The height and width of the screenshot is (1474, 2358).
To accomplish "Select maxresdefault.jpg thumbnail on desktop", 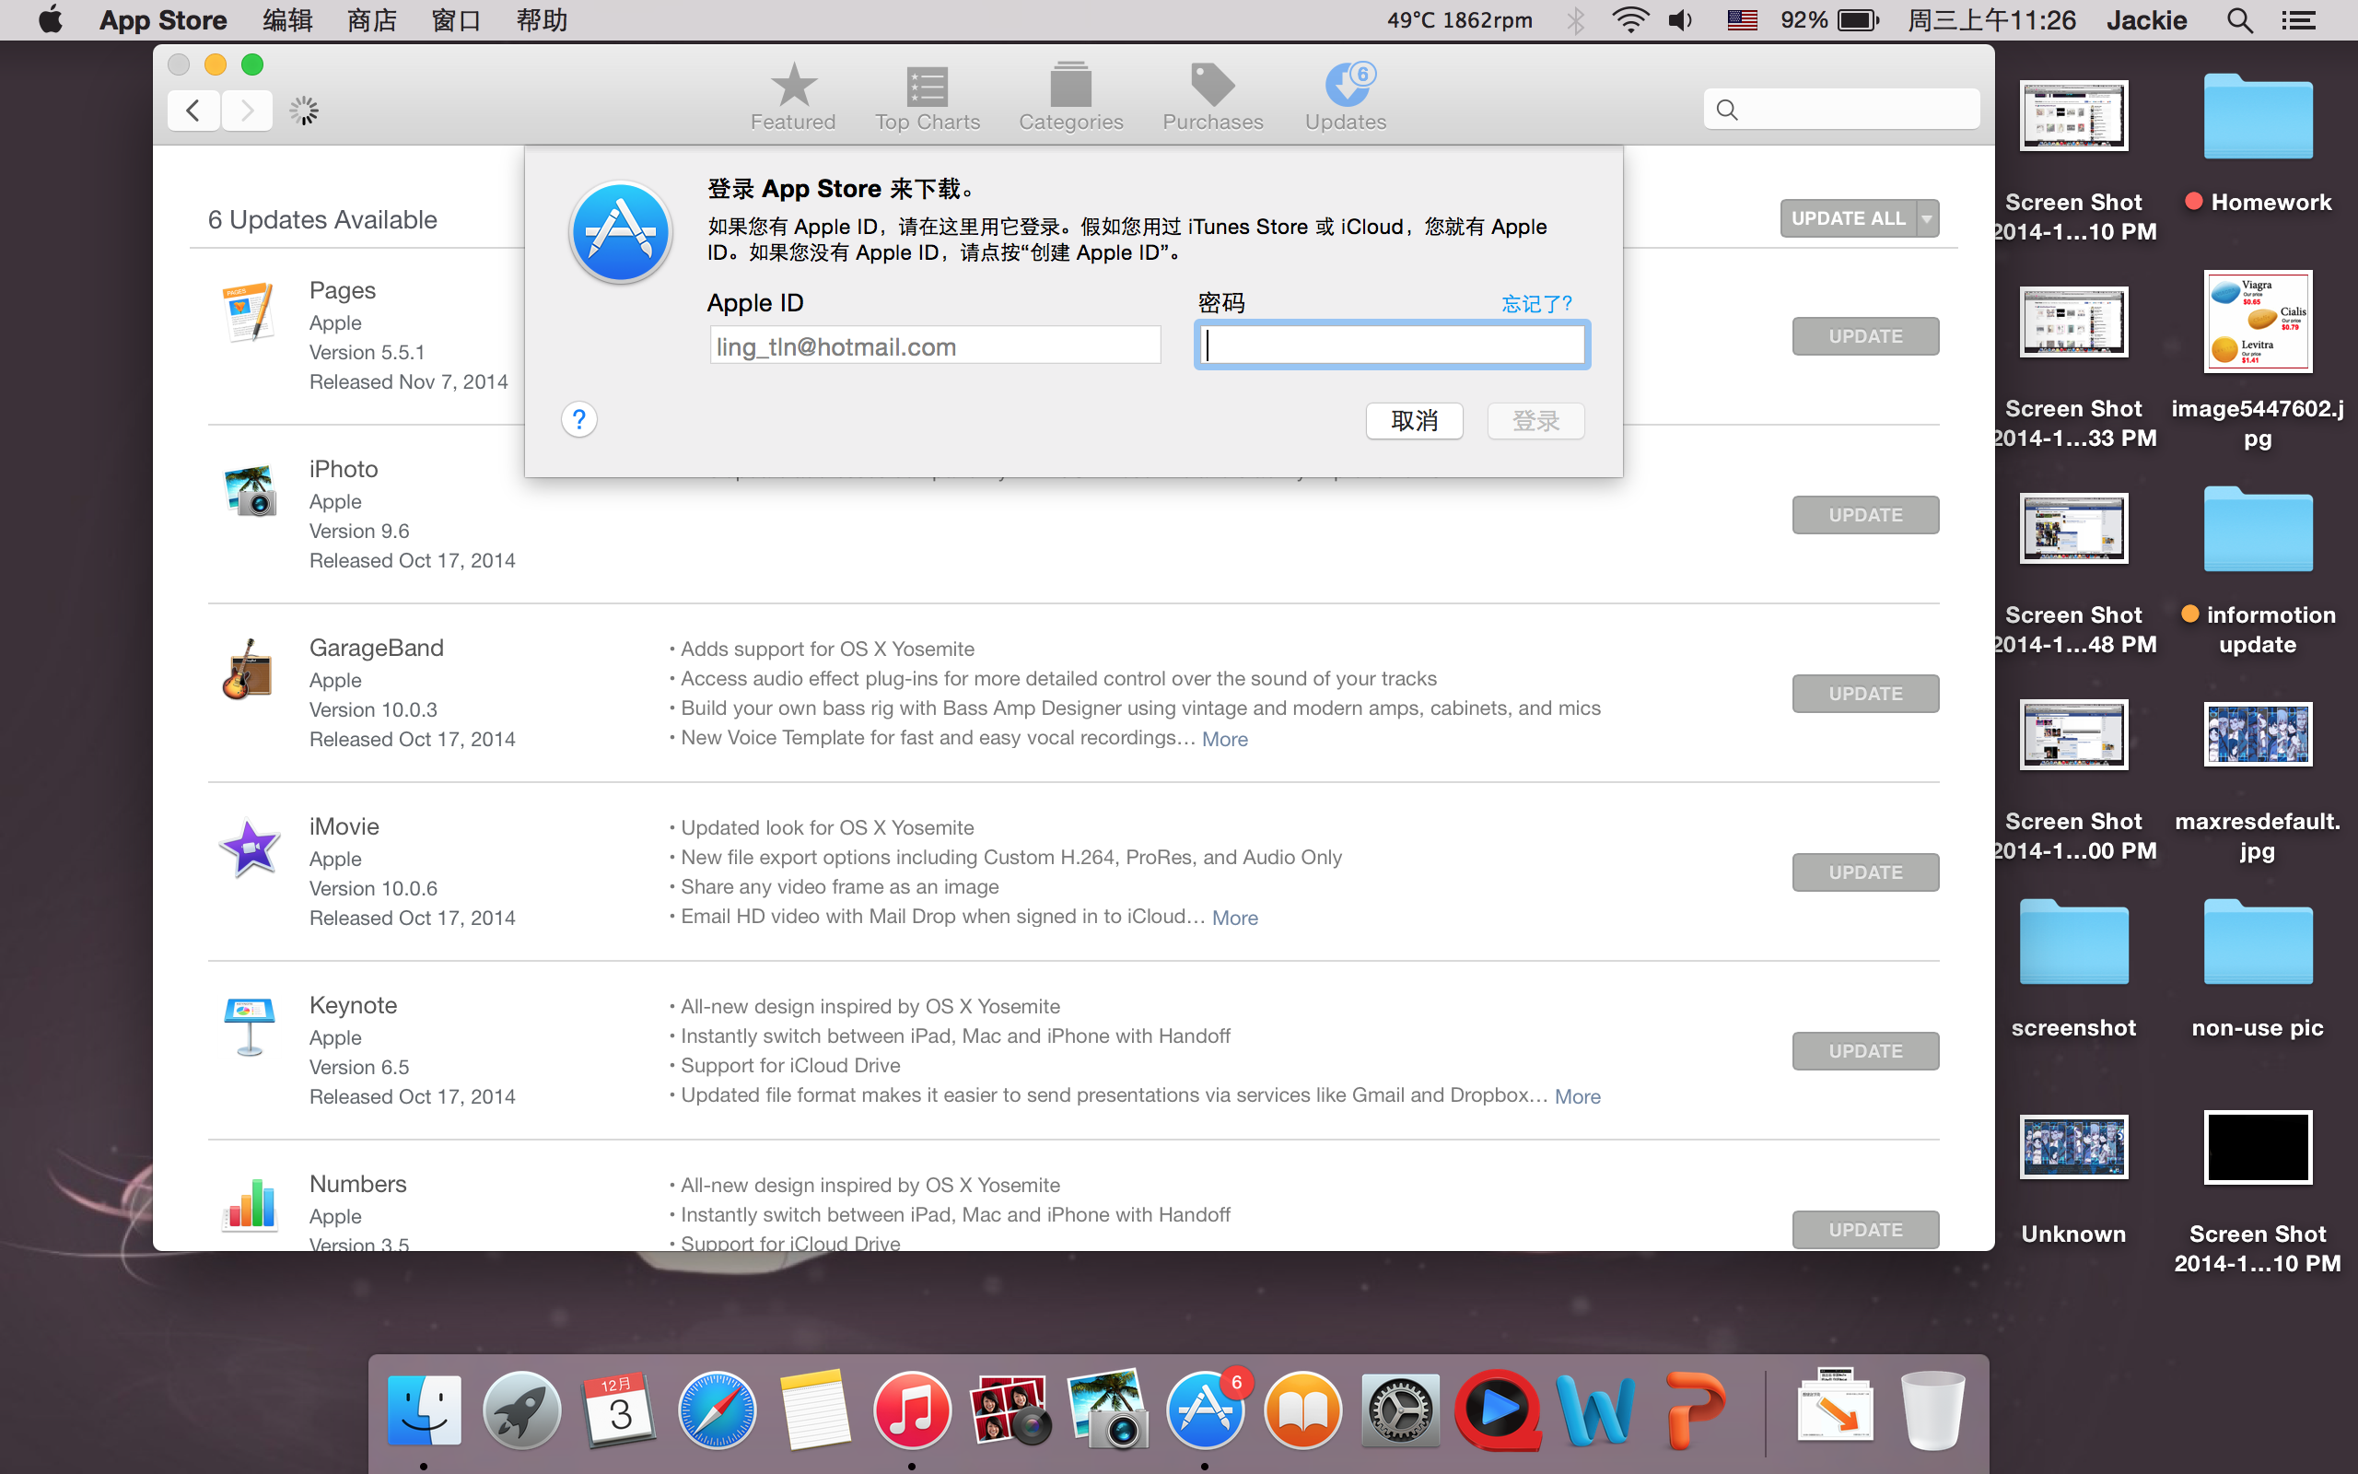I will pyautogui.click(x=2258, y=734).
